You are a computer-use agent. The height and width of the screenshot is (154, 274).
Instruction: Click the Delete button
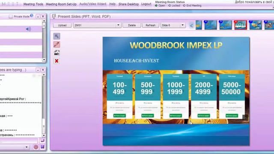tap(132, 25)
